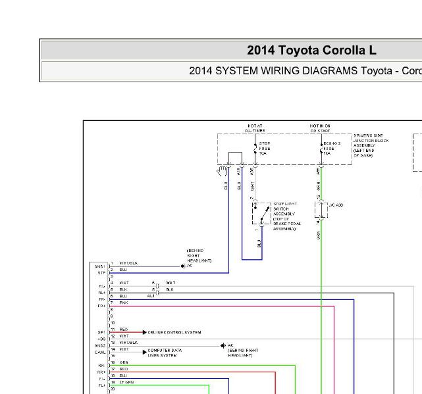Click ground symbol on pin 1 WHT/BLK wire

tap(183, 266)
